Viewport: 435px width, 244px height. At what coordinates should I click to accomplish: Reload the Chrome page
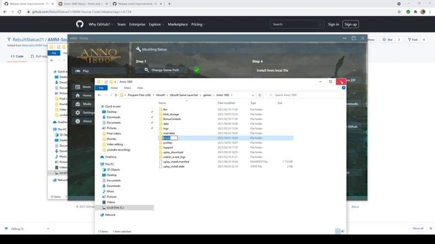(x=20, y=12)
